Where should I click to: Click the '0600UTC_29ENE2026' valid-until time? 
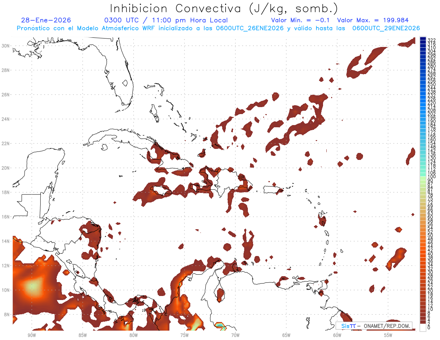[386, 28]
